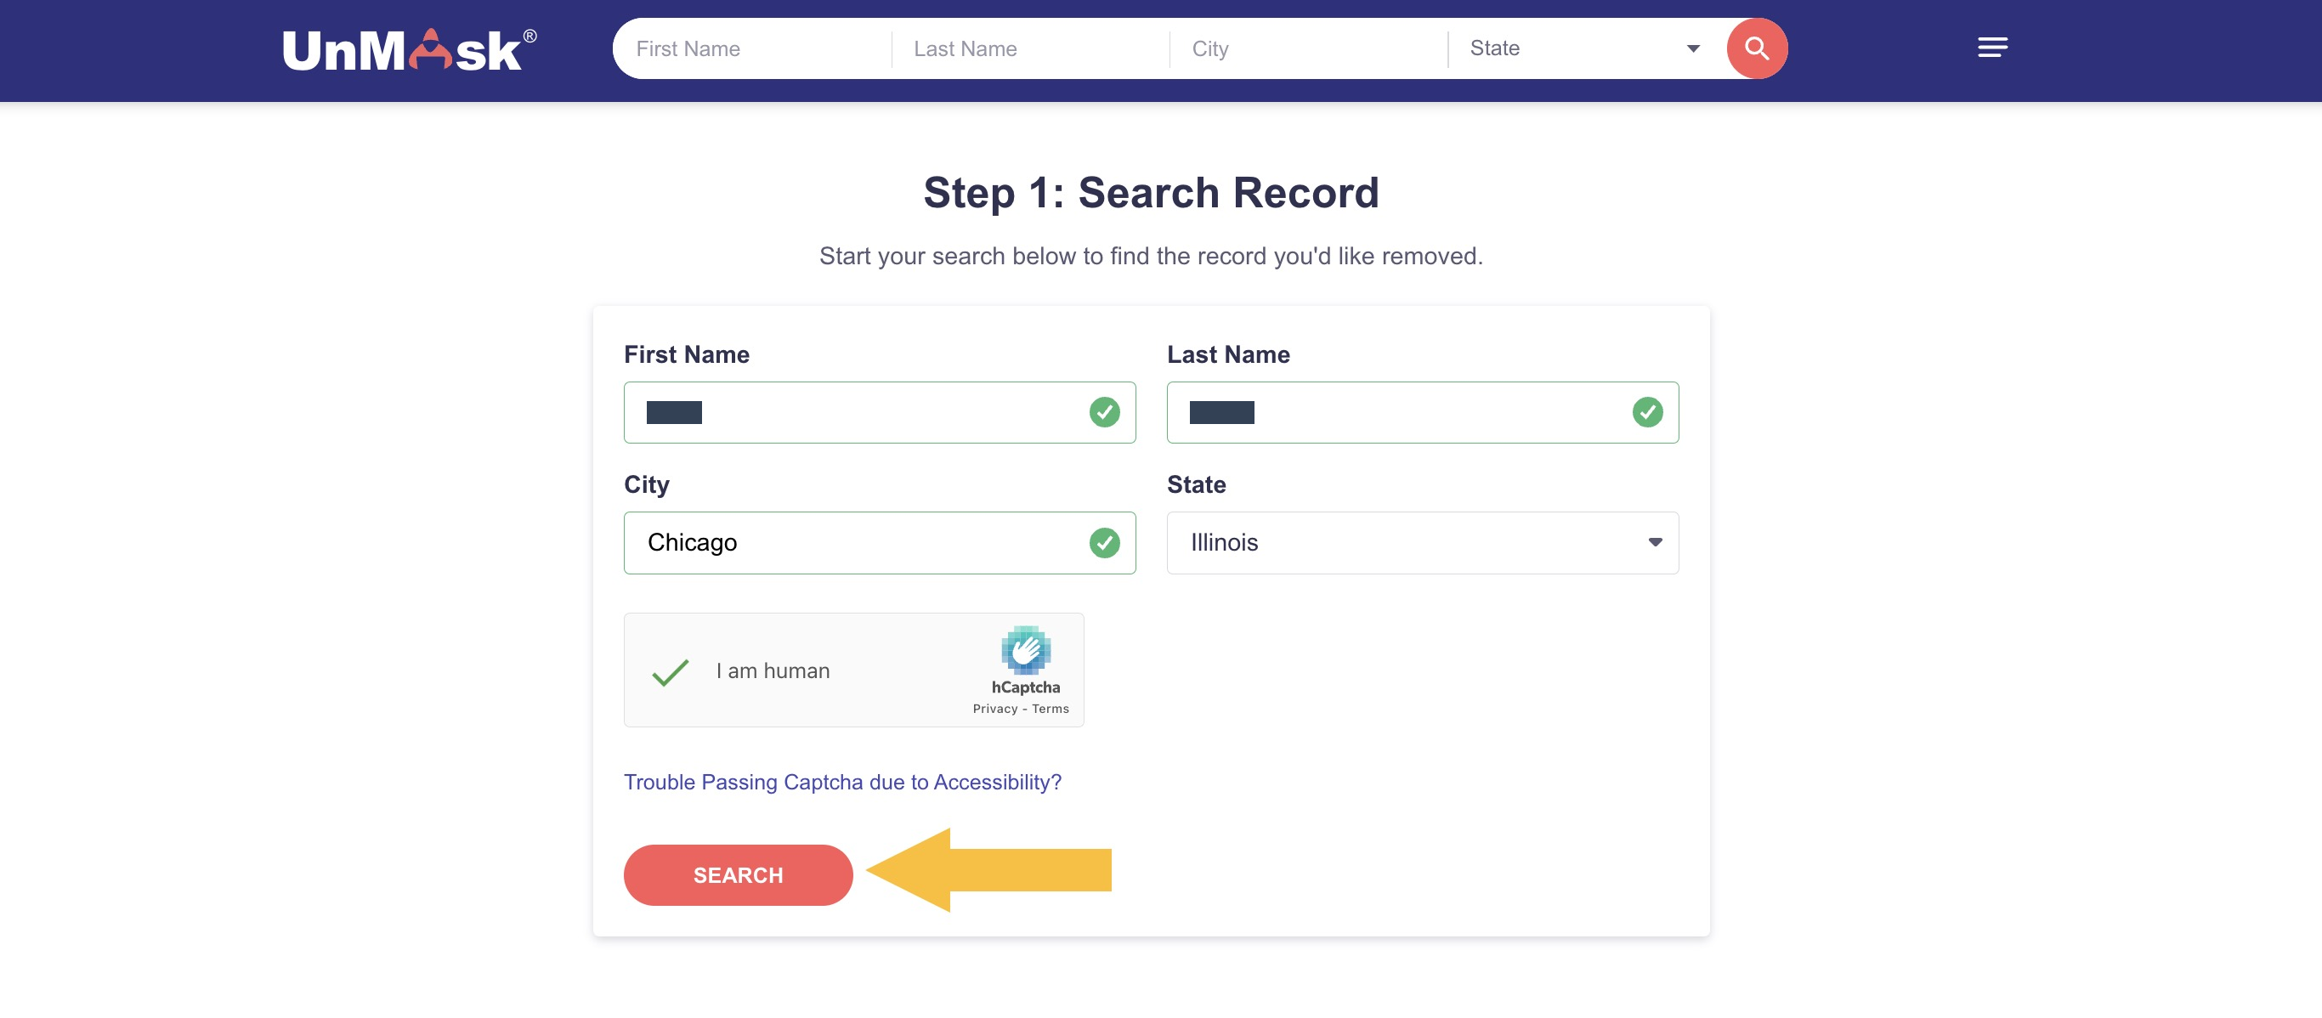Screen dimensions: 2322x1018
Task: Open hCaptcha Privacy link
Action: coord(995,709)
